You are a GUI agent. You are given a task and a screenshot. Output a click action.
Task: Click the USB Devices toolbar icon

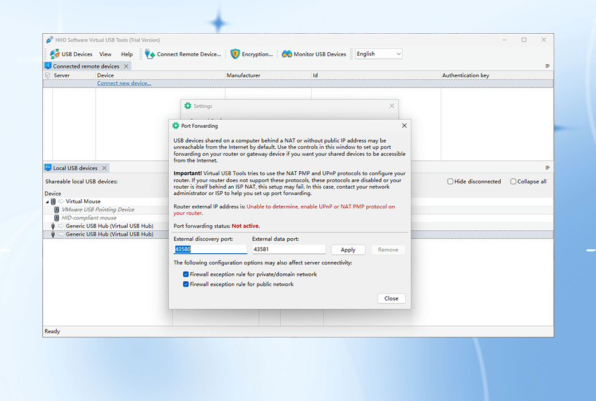[54, 54]
